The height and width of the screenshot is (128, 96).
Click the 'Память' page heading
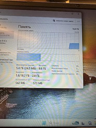click(x=24, y=27)
